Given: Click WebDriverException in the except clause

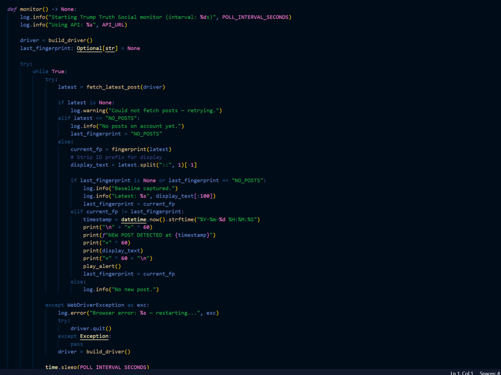Looking at the screenshot, I should point(96,305).
